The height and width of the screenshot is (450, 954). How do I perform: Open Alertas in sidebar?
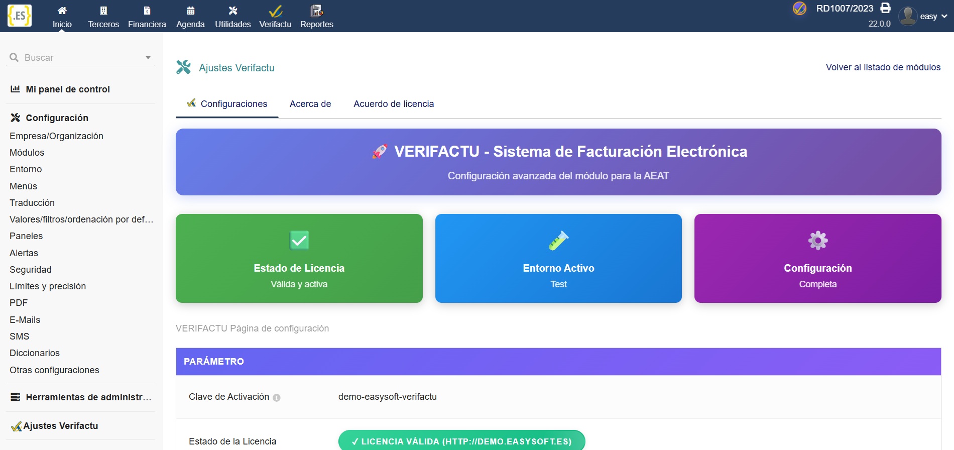(24, 253)
